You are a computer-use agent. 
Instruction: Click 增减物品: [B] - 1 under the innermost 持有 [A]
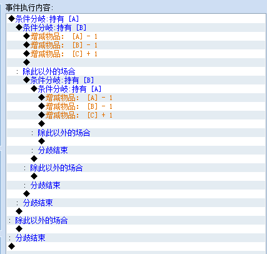(136, 106)
